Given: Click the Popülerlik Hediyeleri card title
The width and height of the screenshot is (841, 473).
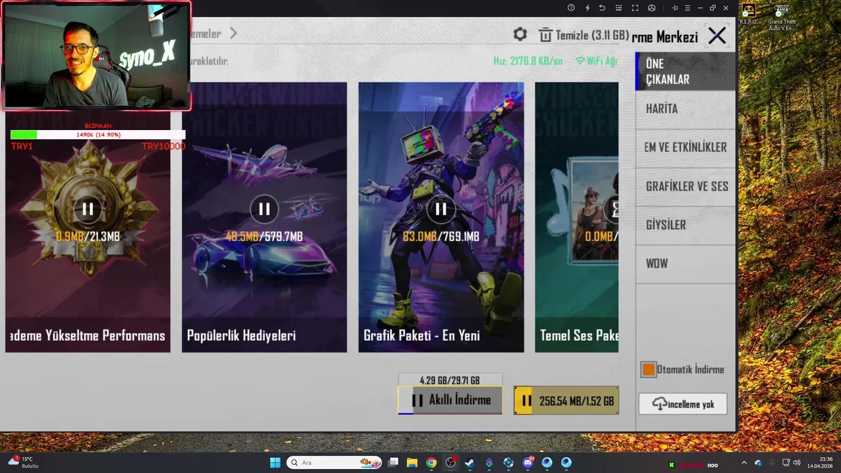Looking at the screenshot, I should pos(241,336).
